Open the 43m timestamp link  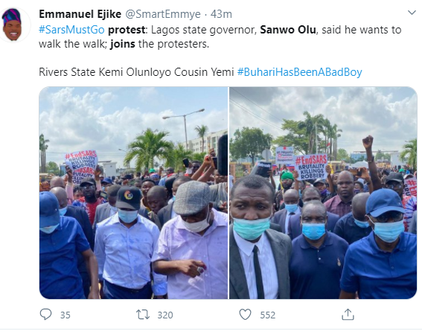(221, 14)
